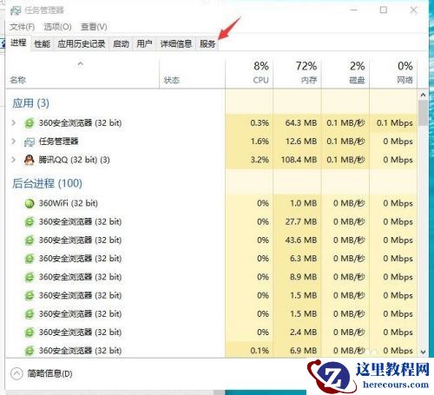Click icon of 360安全浏览器 using 6.3 MB
Screen dimensions: 434x395
(30, 259)
